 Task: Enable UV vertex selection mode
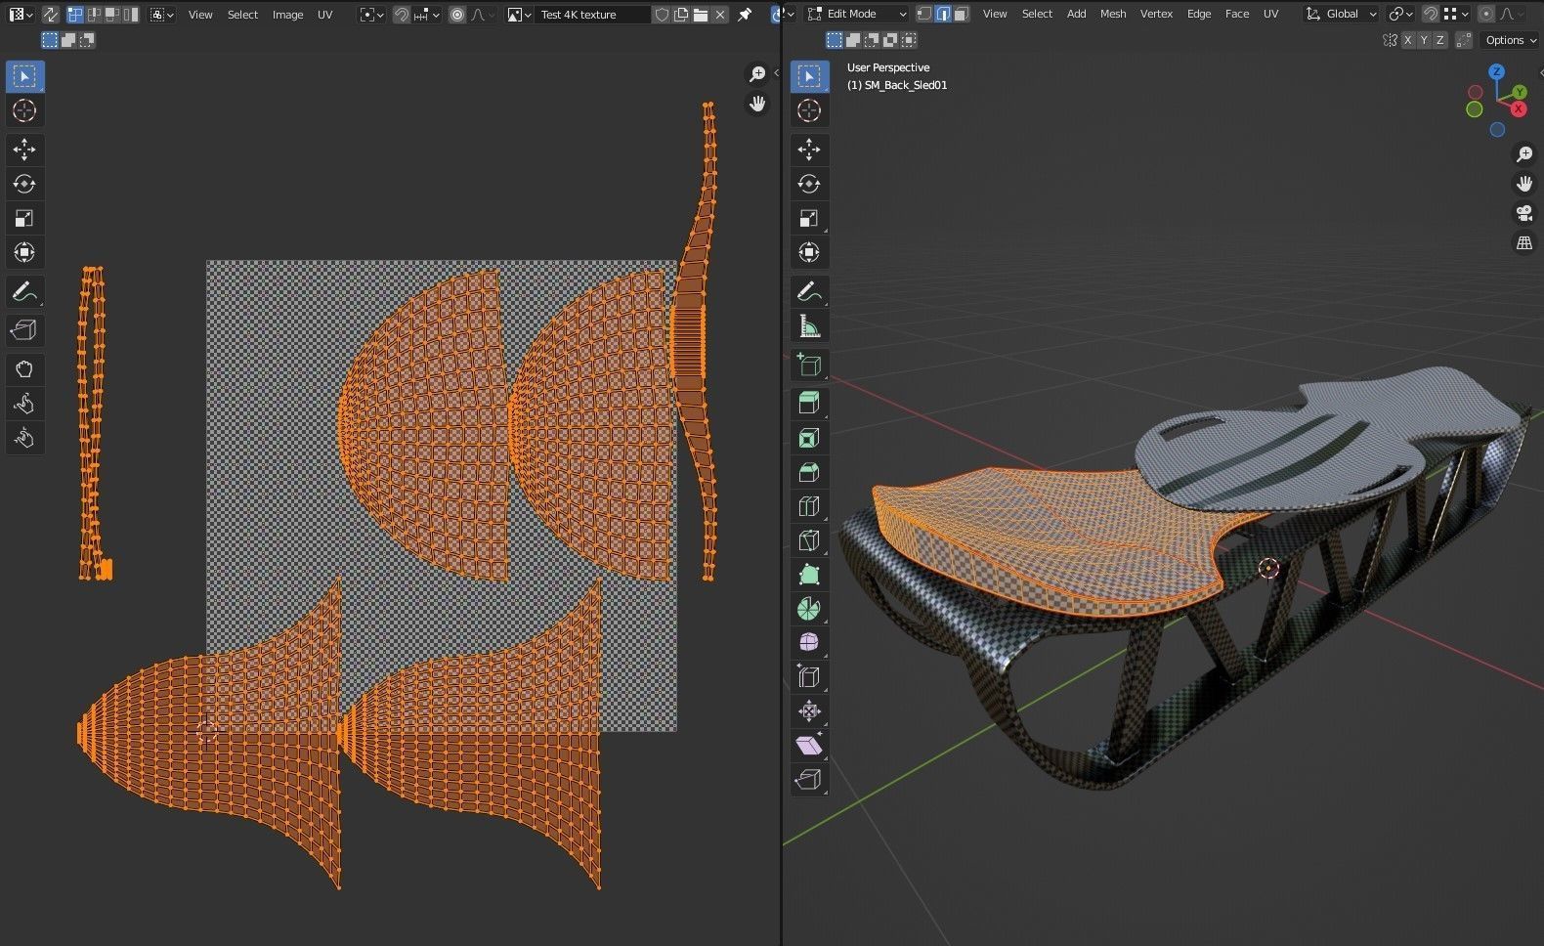(74, 15)
